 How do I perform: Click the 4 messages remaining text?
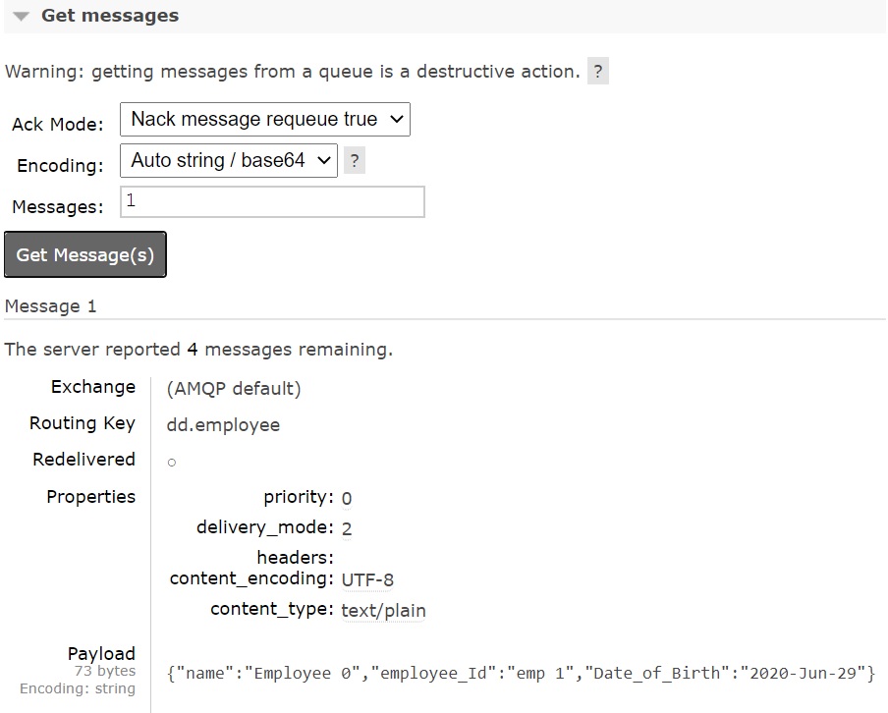point(289,350)
